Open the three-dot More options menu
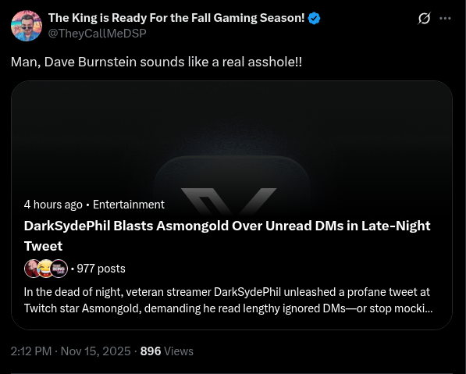Image resolution: width=466 pixels, height=374 pixels. 445,19
